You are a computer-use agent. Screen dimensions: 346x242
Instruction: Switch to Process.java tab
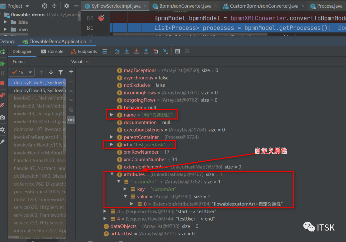(326, 6)
